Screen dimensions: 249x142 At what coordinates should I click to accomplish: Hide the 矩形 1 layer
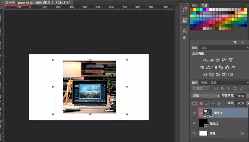(x=194, y=123)
